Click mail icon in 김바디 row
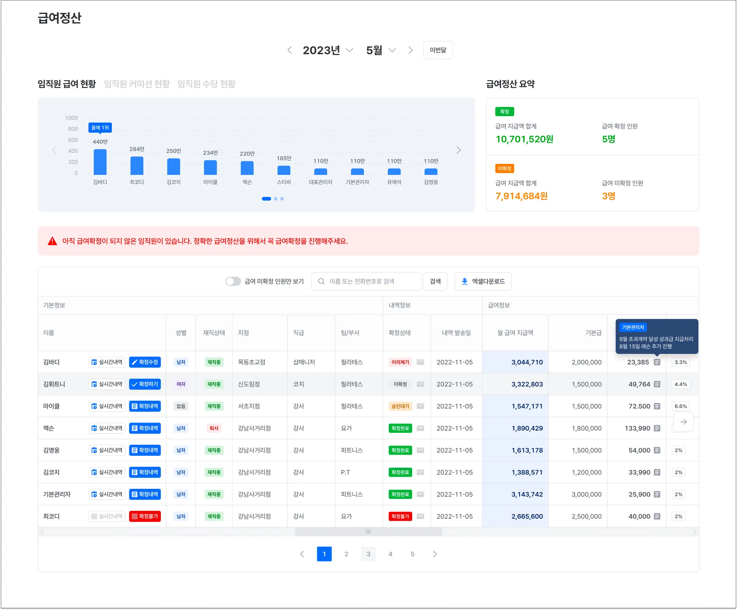 pyautogui.click(x=420, y=362)
